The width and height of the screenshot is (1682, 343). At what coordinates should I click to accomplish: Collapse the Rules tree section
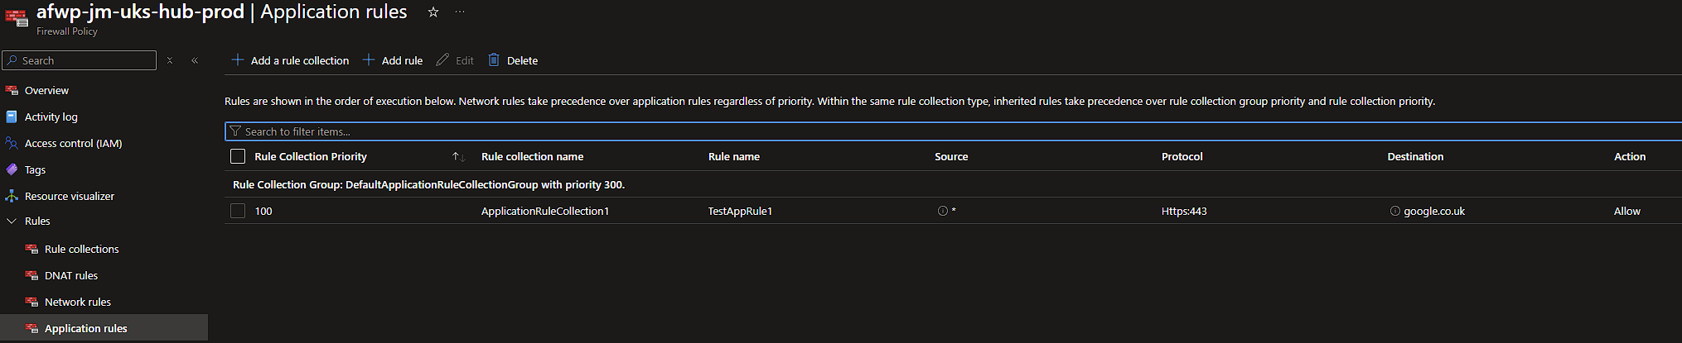point(12,221)
